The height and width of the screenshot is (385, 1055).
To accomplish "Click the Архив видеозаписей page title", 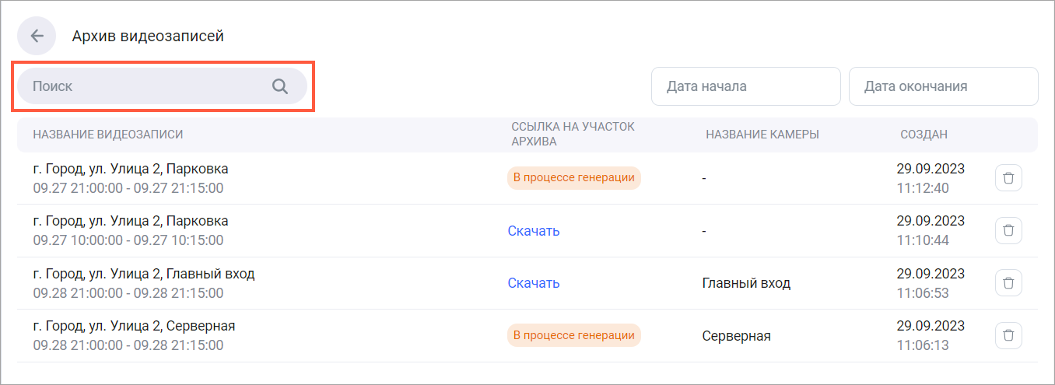I will (148, 36).
